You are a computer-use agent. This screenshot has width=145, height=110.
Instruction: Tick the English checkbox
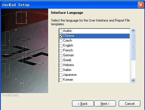click(x=61, y=46)
